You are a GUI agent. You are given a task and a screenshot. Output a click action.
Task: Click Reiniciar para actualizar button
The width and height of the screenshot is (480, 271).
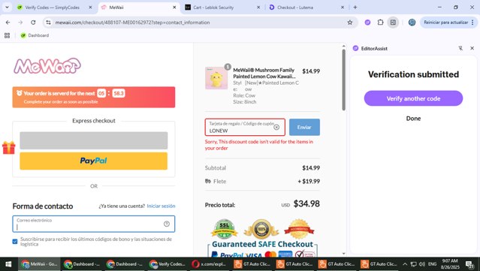coord(445,23)
